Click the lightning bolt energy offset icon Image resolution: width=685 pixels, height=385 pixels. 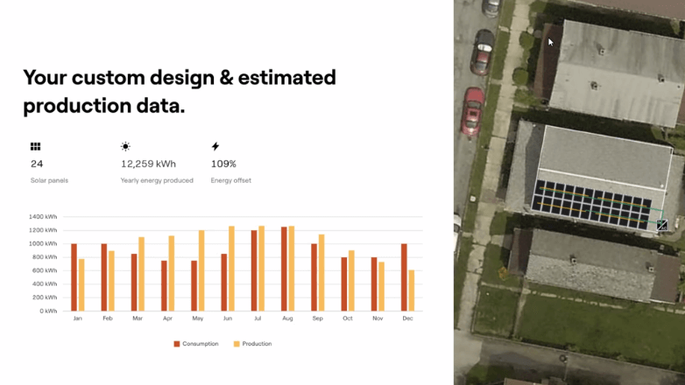(x=215, y=147)
